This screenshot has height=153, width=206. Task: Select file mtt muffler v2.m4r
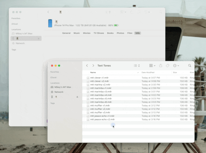coord(100,109)
